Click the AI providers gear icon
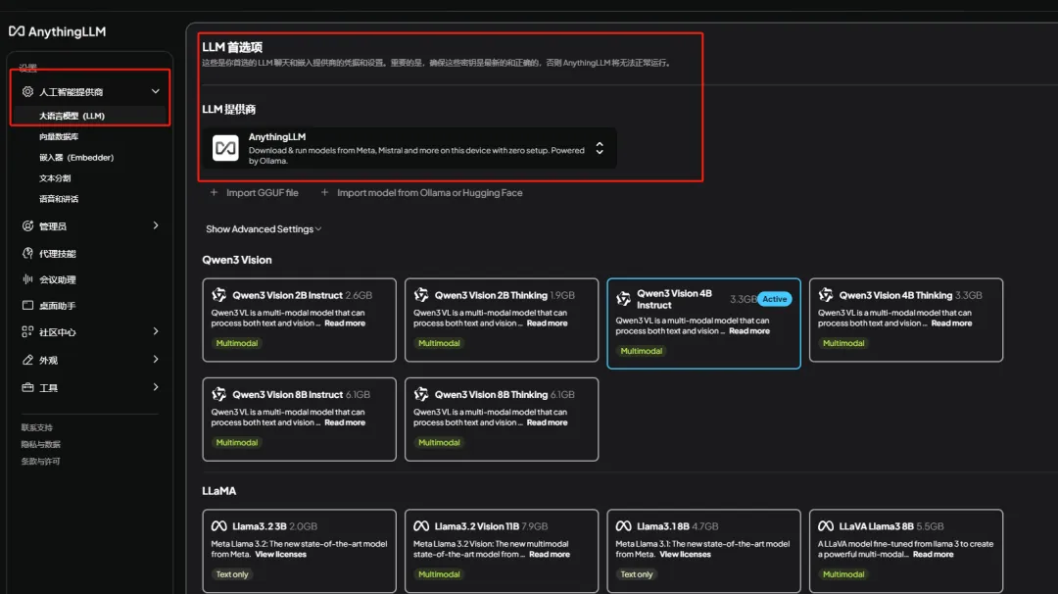 27,91
